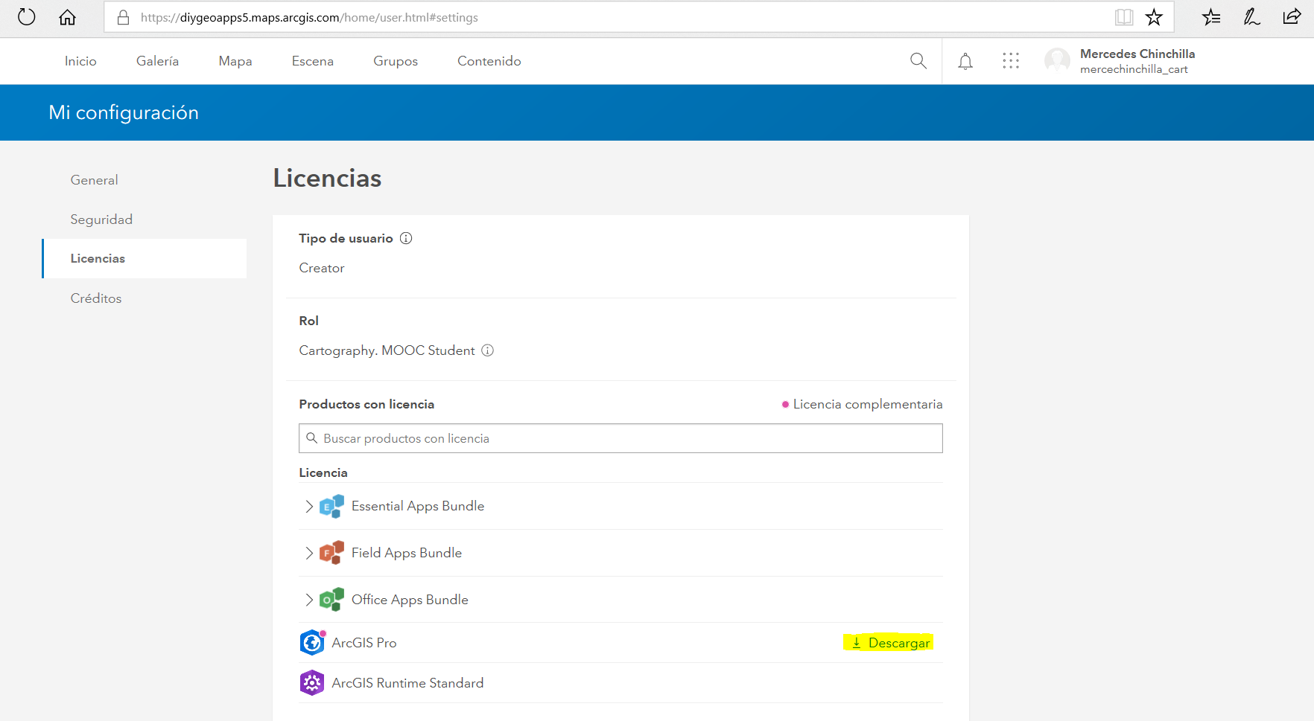The image size is (1314, 721).
Task: Show info about Cartography MOOC Student role
Action: [x=488, y=350]
